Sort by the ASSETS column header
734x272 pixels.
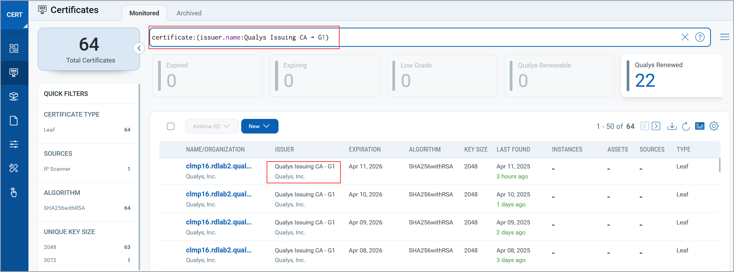pos(617,150)
